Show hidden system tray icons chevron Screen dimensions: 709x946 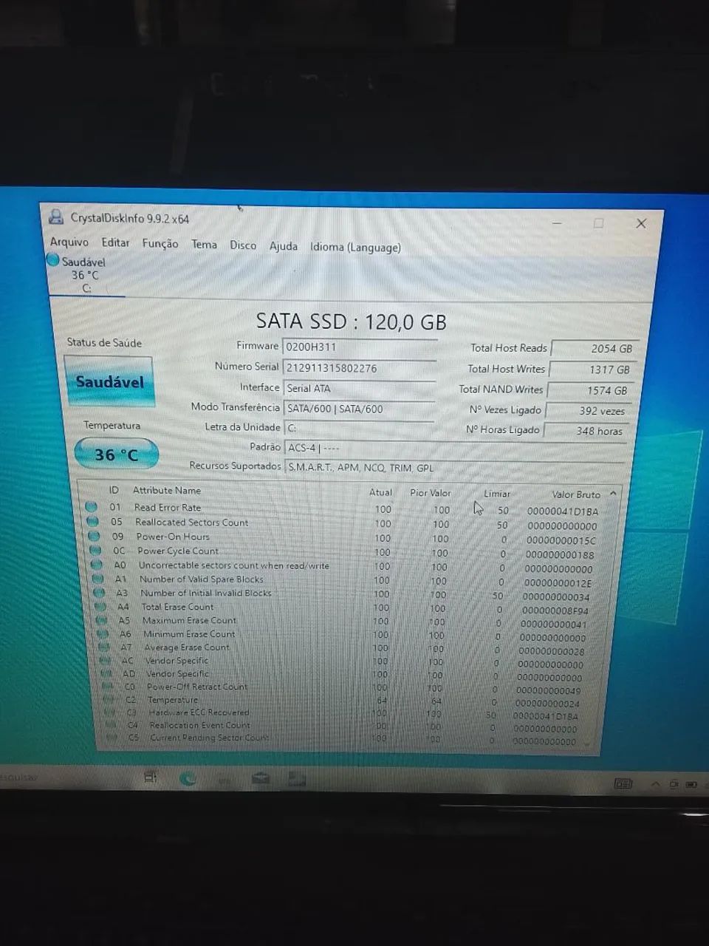pyautogui.click(x=654, y=783)
